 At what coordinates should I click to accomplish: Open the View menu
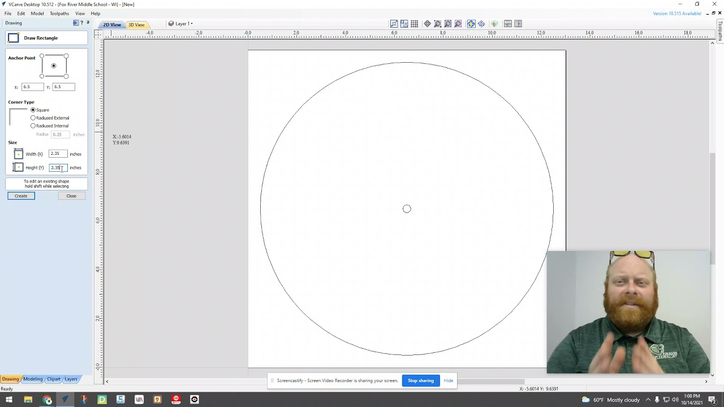coord(80,14)
